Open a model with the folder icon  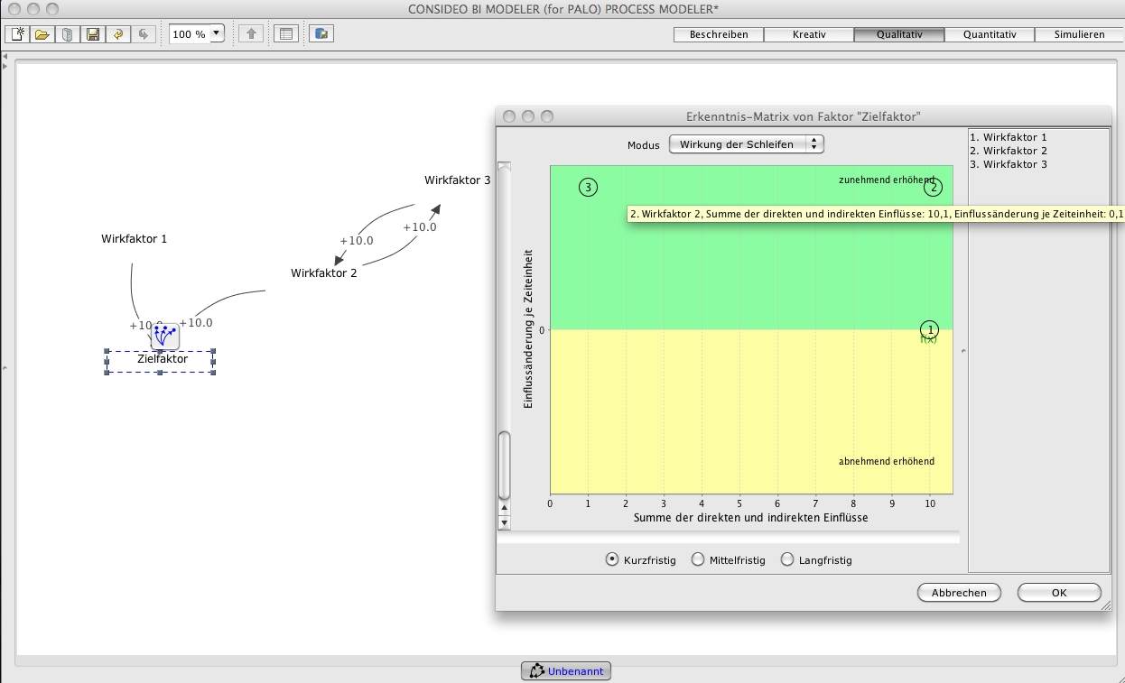42,34
